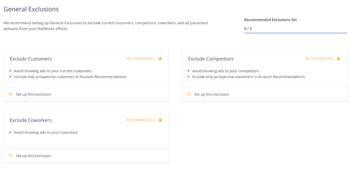This screenshot has height=169, width=350.
Task: Click the star icon on Exclude Customers card
Action: 160,59
